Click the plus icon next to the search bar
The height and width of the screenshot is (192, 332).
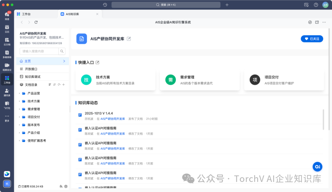pyautogui.click(x=227, y=5)
